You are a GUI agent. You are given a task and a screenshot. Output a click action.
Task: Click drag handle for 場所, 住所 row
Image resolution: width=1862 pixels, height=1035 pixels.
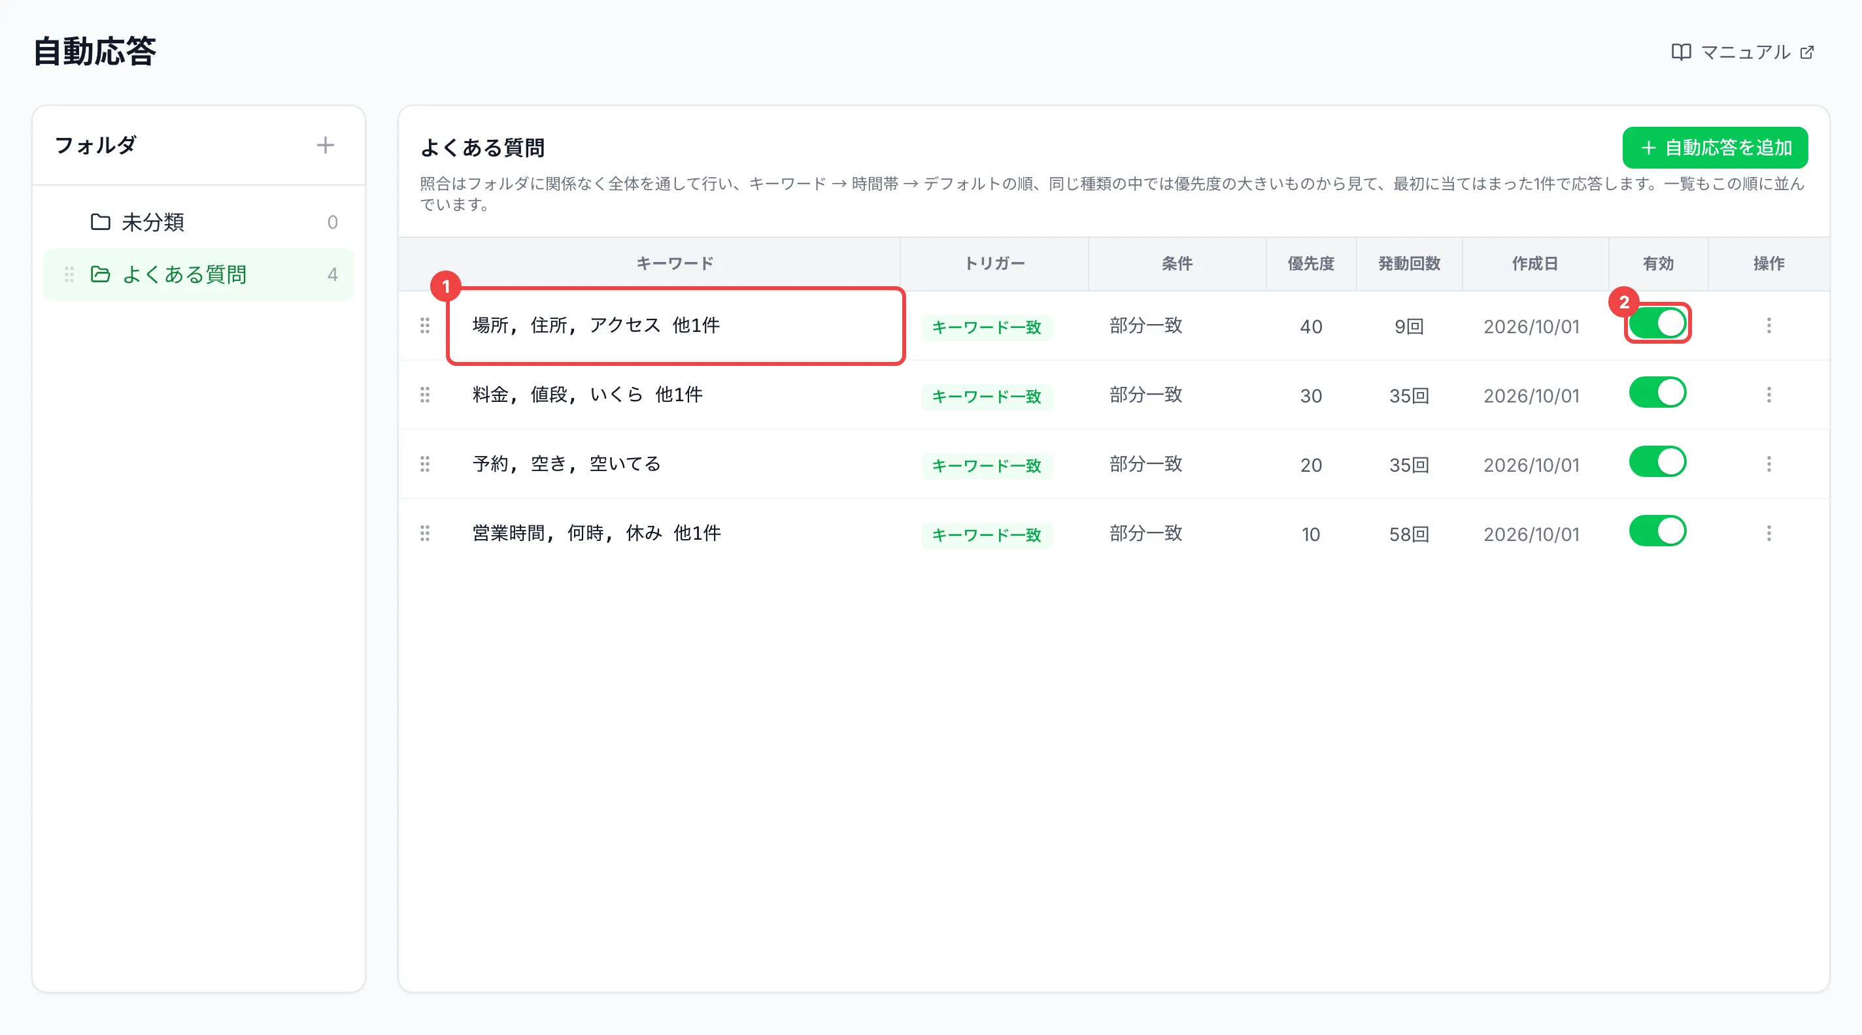(425, 326)
